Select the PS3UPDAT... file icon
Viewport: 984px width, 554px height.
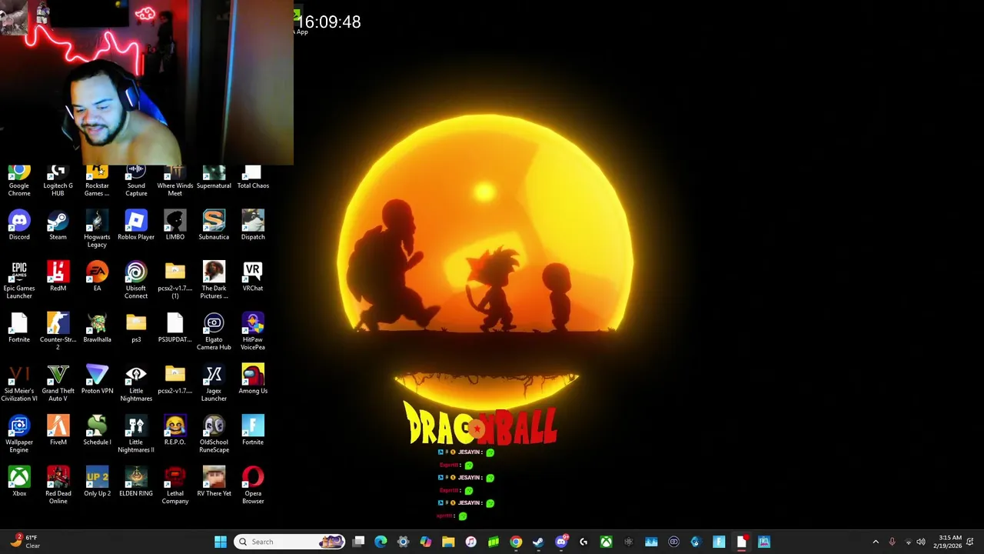point(175,329)
